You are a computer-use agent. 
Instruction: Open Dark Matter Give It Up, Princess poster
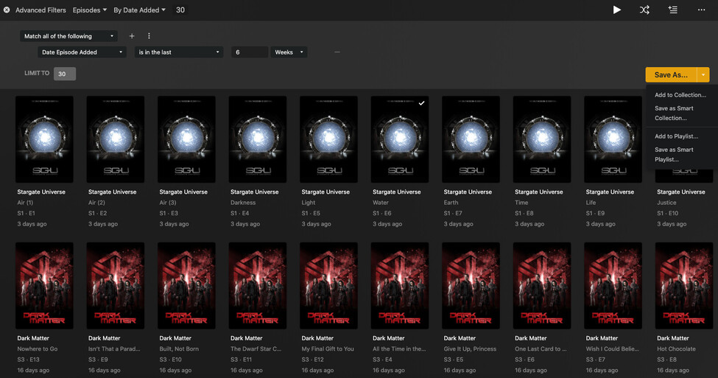[x=471, y=286]
